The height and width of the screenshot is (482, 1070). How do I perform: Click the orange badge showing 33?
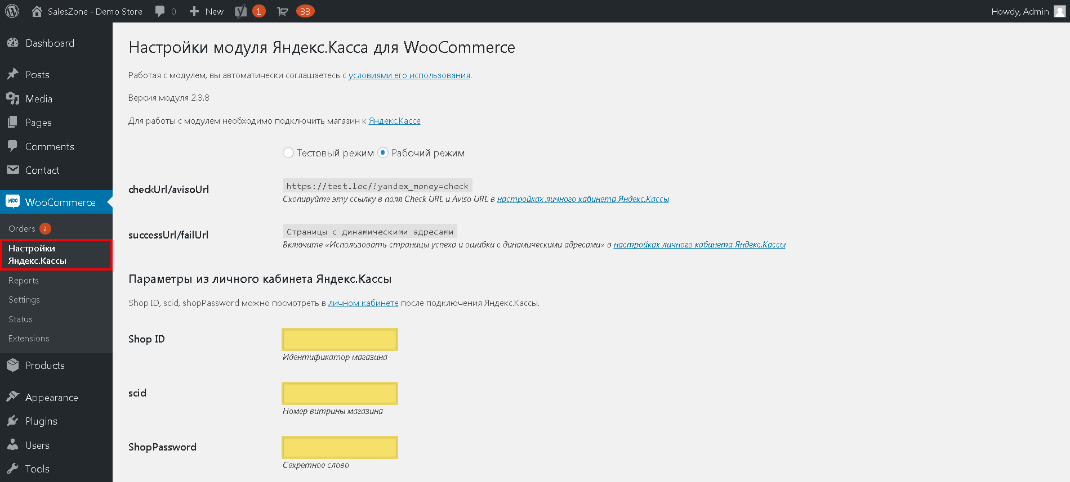point(305,11)
